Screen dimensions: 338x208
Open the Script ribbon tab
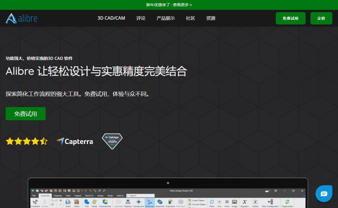click(x=110, y=196)
